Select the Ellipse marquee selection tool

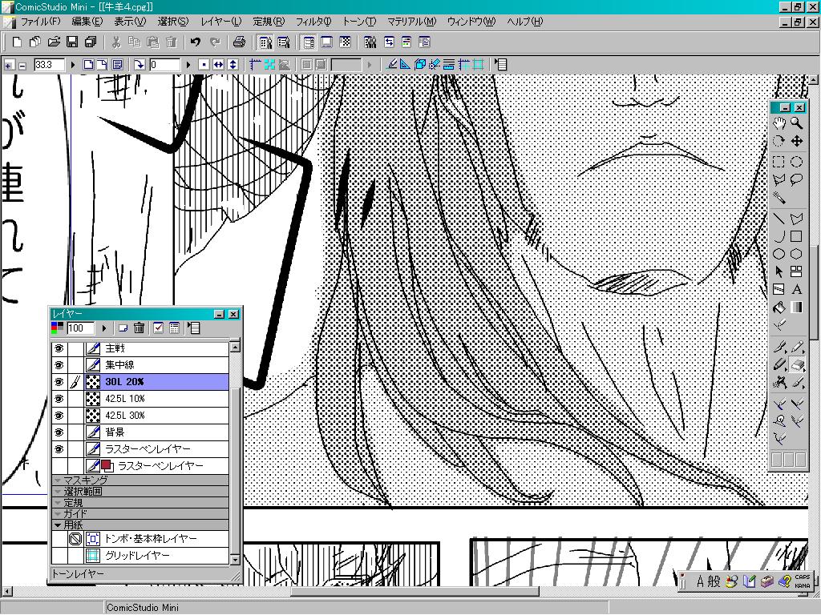point(796,162)
